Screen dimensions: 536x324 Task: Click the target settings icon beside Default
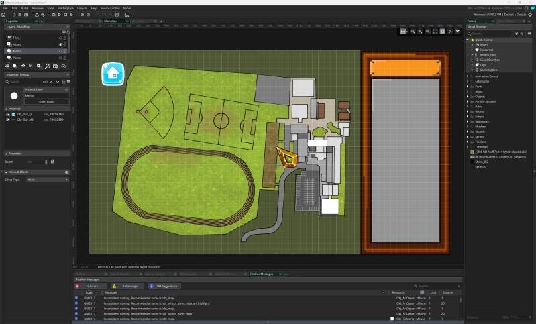pos(531,13)
